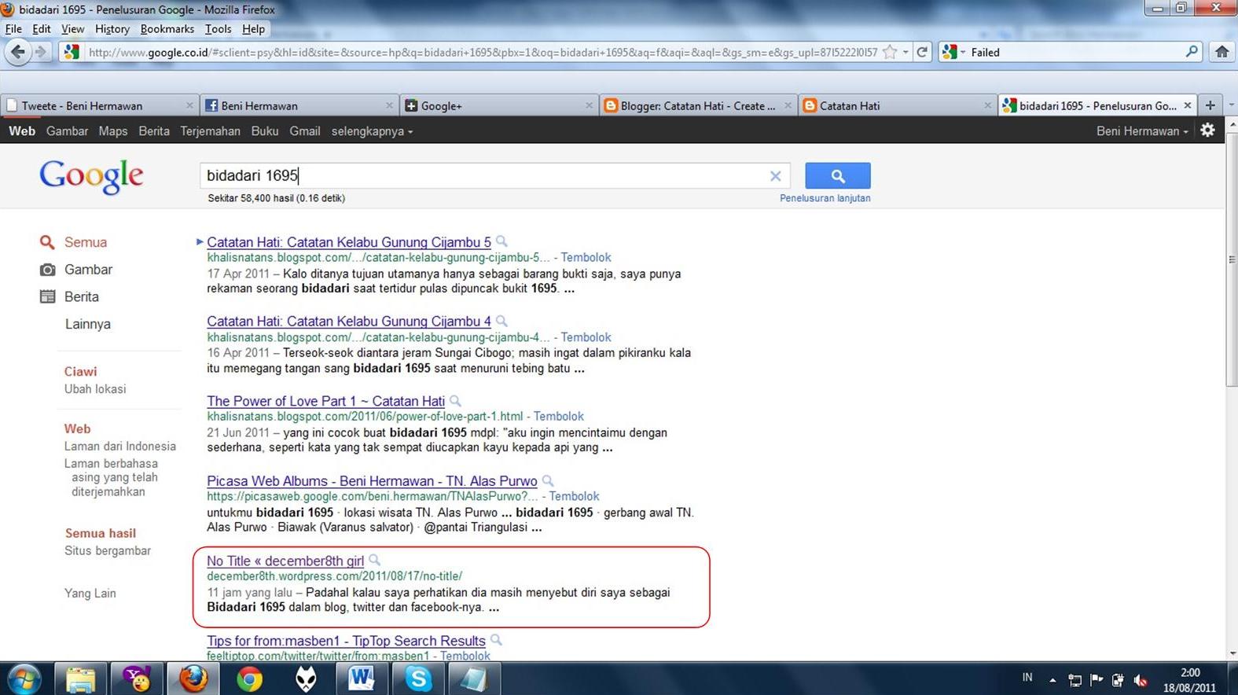Image resolution: width=1238 pixels, height=695 pixels.
Task: Click the volume icon in the system tray
Action: (x=1140, y=680)
